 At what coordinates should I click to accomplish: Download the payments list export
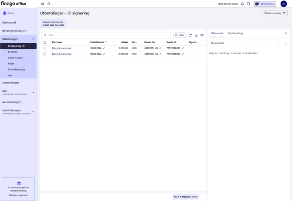196,35
